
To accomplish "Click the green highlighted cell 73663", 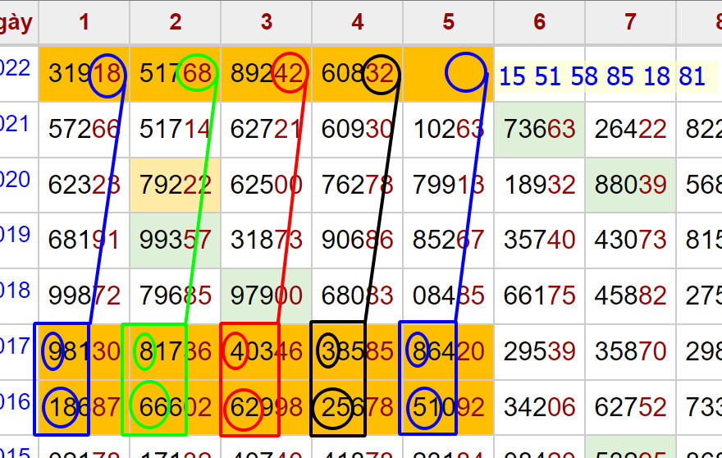I will 540,131.
